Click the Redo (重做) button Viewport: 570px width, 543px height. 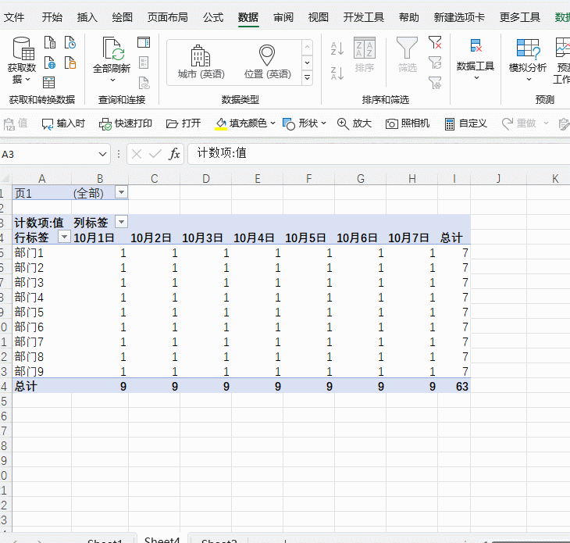(x=519, y=123)
